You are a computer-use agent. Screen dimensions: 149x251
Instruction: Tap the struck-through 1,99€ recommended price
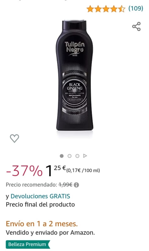click(x=66, y=185)
